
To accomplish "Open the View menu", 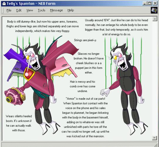I will (30, 10).
